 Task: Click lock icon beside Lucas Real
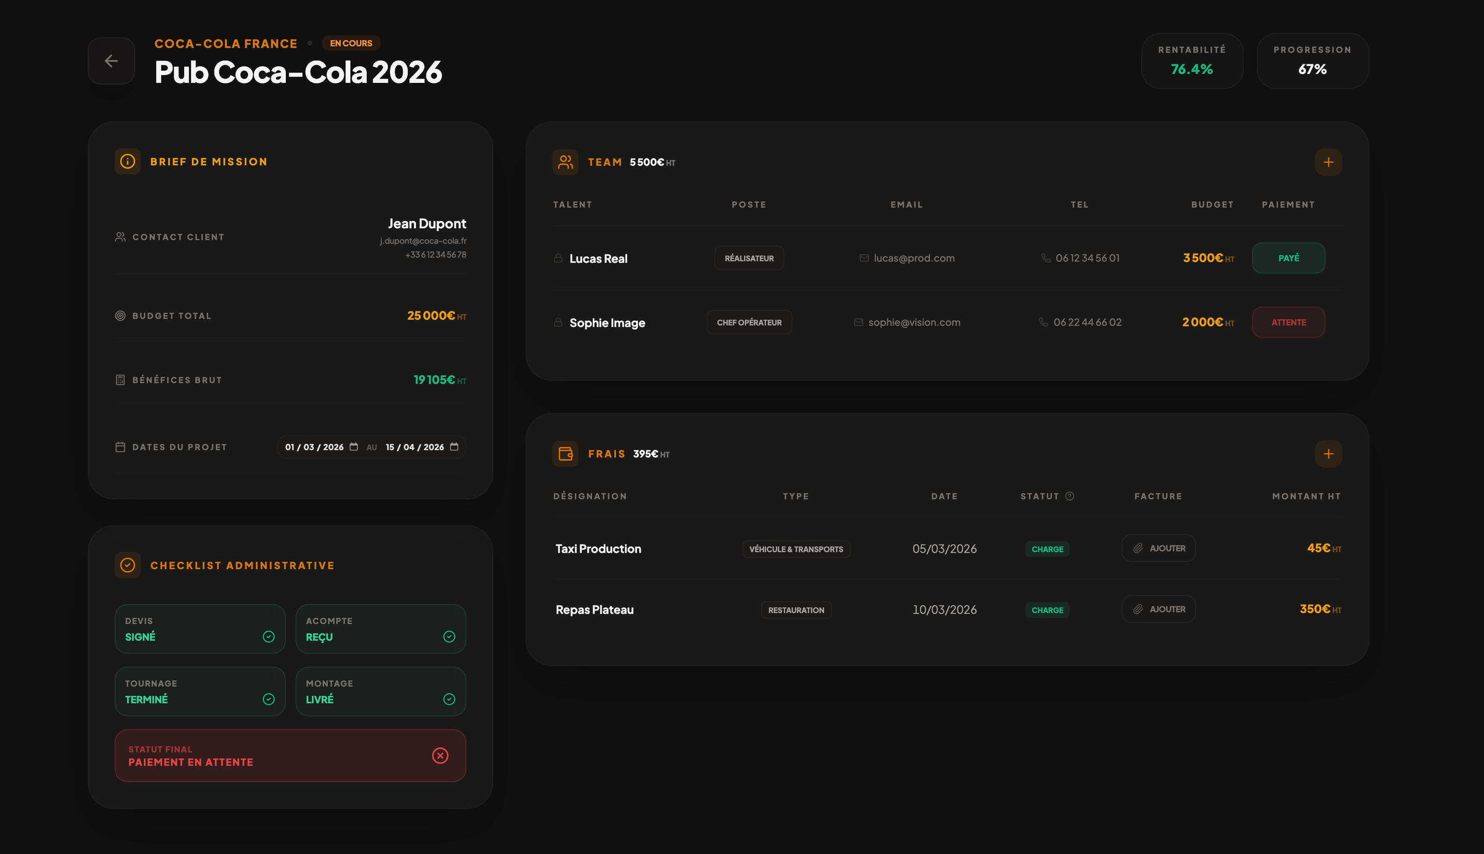pyautogui.click(x=558, y=258)
